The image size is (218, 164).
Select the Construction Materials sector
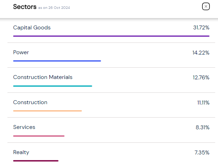pyautogui.click(x=43, y=77)
